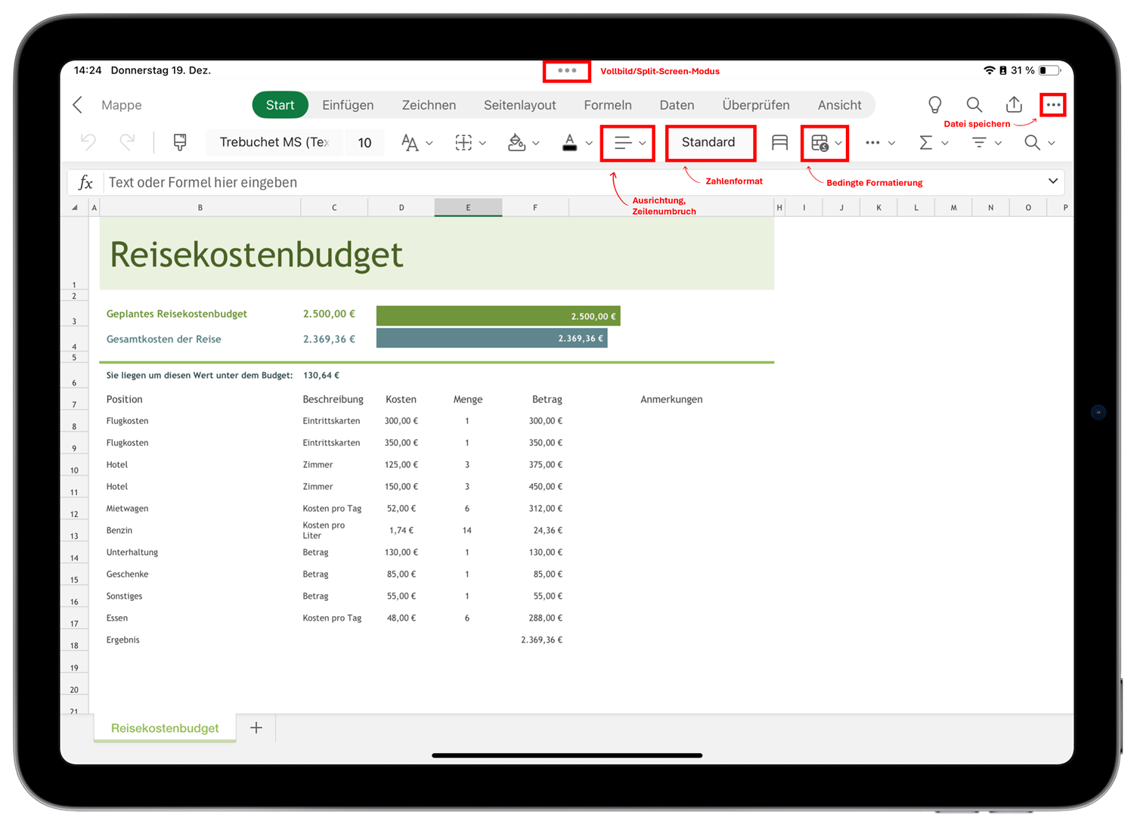Image resolution: width=1134 pixels, height=824 pixels.
Task: Select the format painter icon
Action: 180,142
